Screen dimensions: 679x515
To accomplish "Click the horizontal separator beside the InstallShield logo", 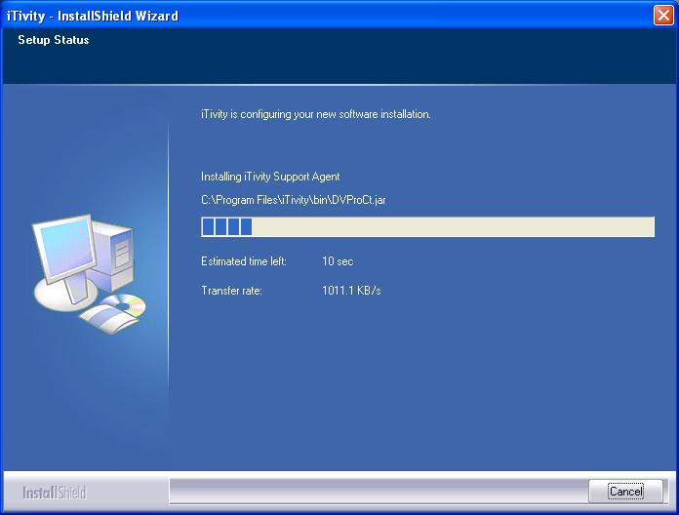I will 376,478.
